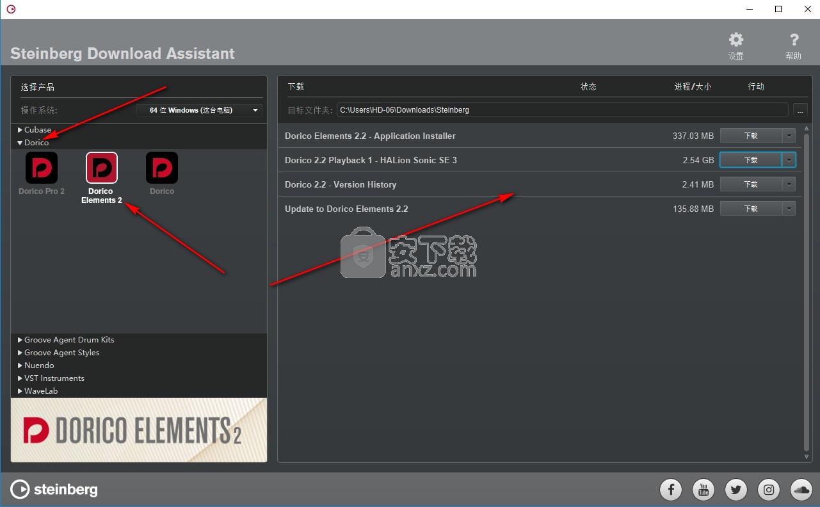Download Dorico 2.2 Playback 1 HALion Sonic SE 3
The height and width of the screenshot is (507, 820).
tap(751, 160)
